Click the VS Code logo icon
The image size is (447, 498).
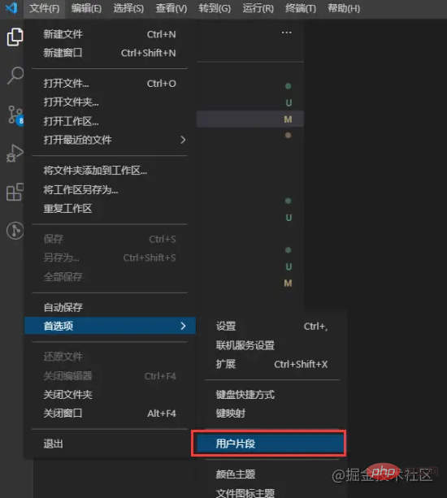(x=11, y=7)
